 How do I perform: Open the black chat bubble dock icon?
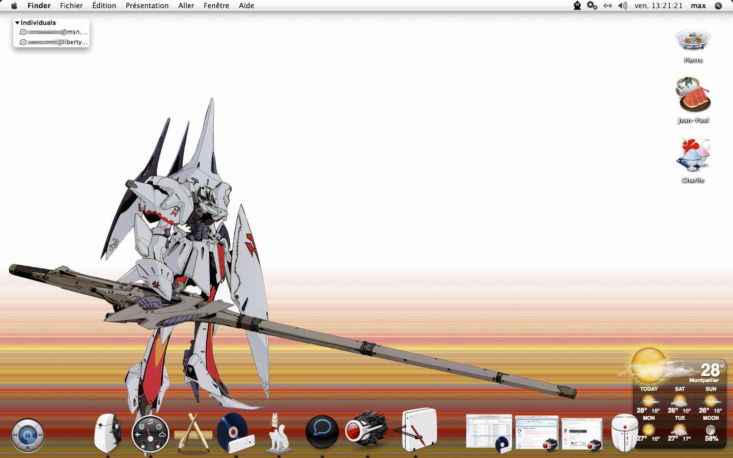[322, 432]
